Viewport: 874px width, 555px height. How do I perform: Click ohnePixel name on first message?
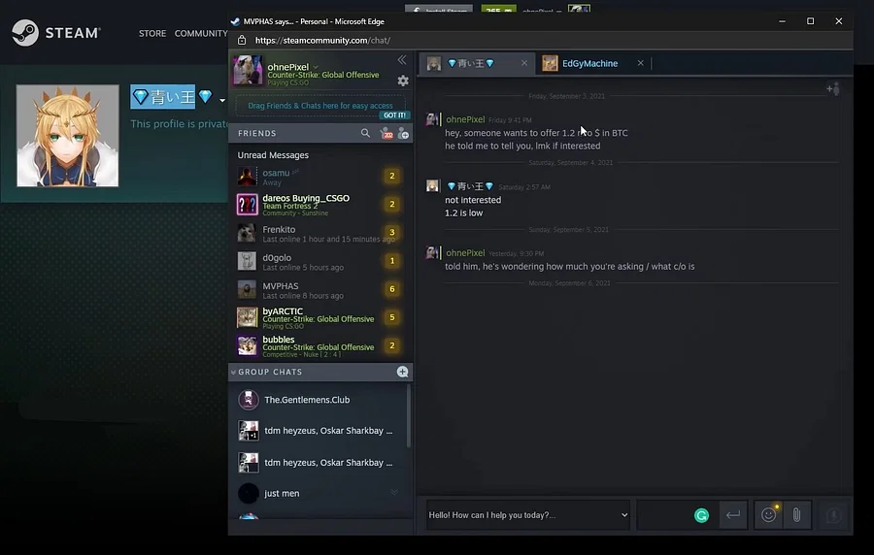pyautogui.click(x=465, y=119)
